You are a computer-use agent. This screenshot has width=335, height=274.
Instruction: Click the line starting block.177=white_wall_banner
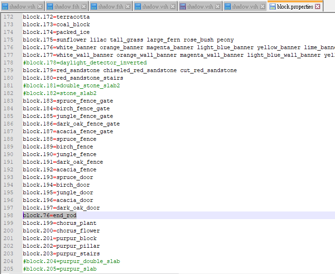click(x=179, y=55)
